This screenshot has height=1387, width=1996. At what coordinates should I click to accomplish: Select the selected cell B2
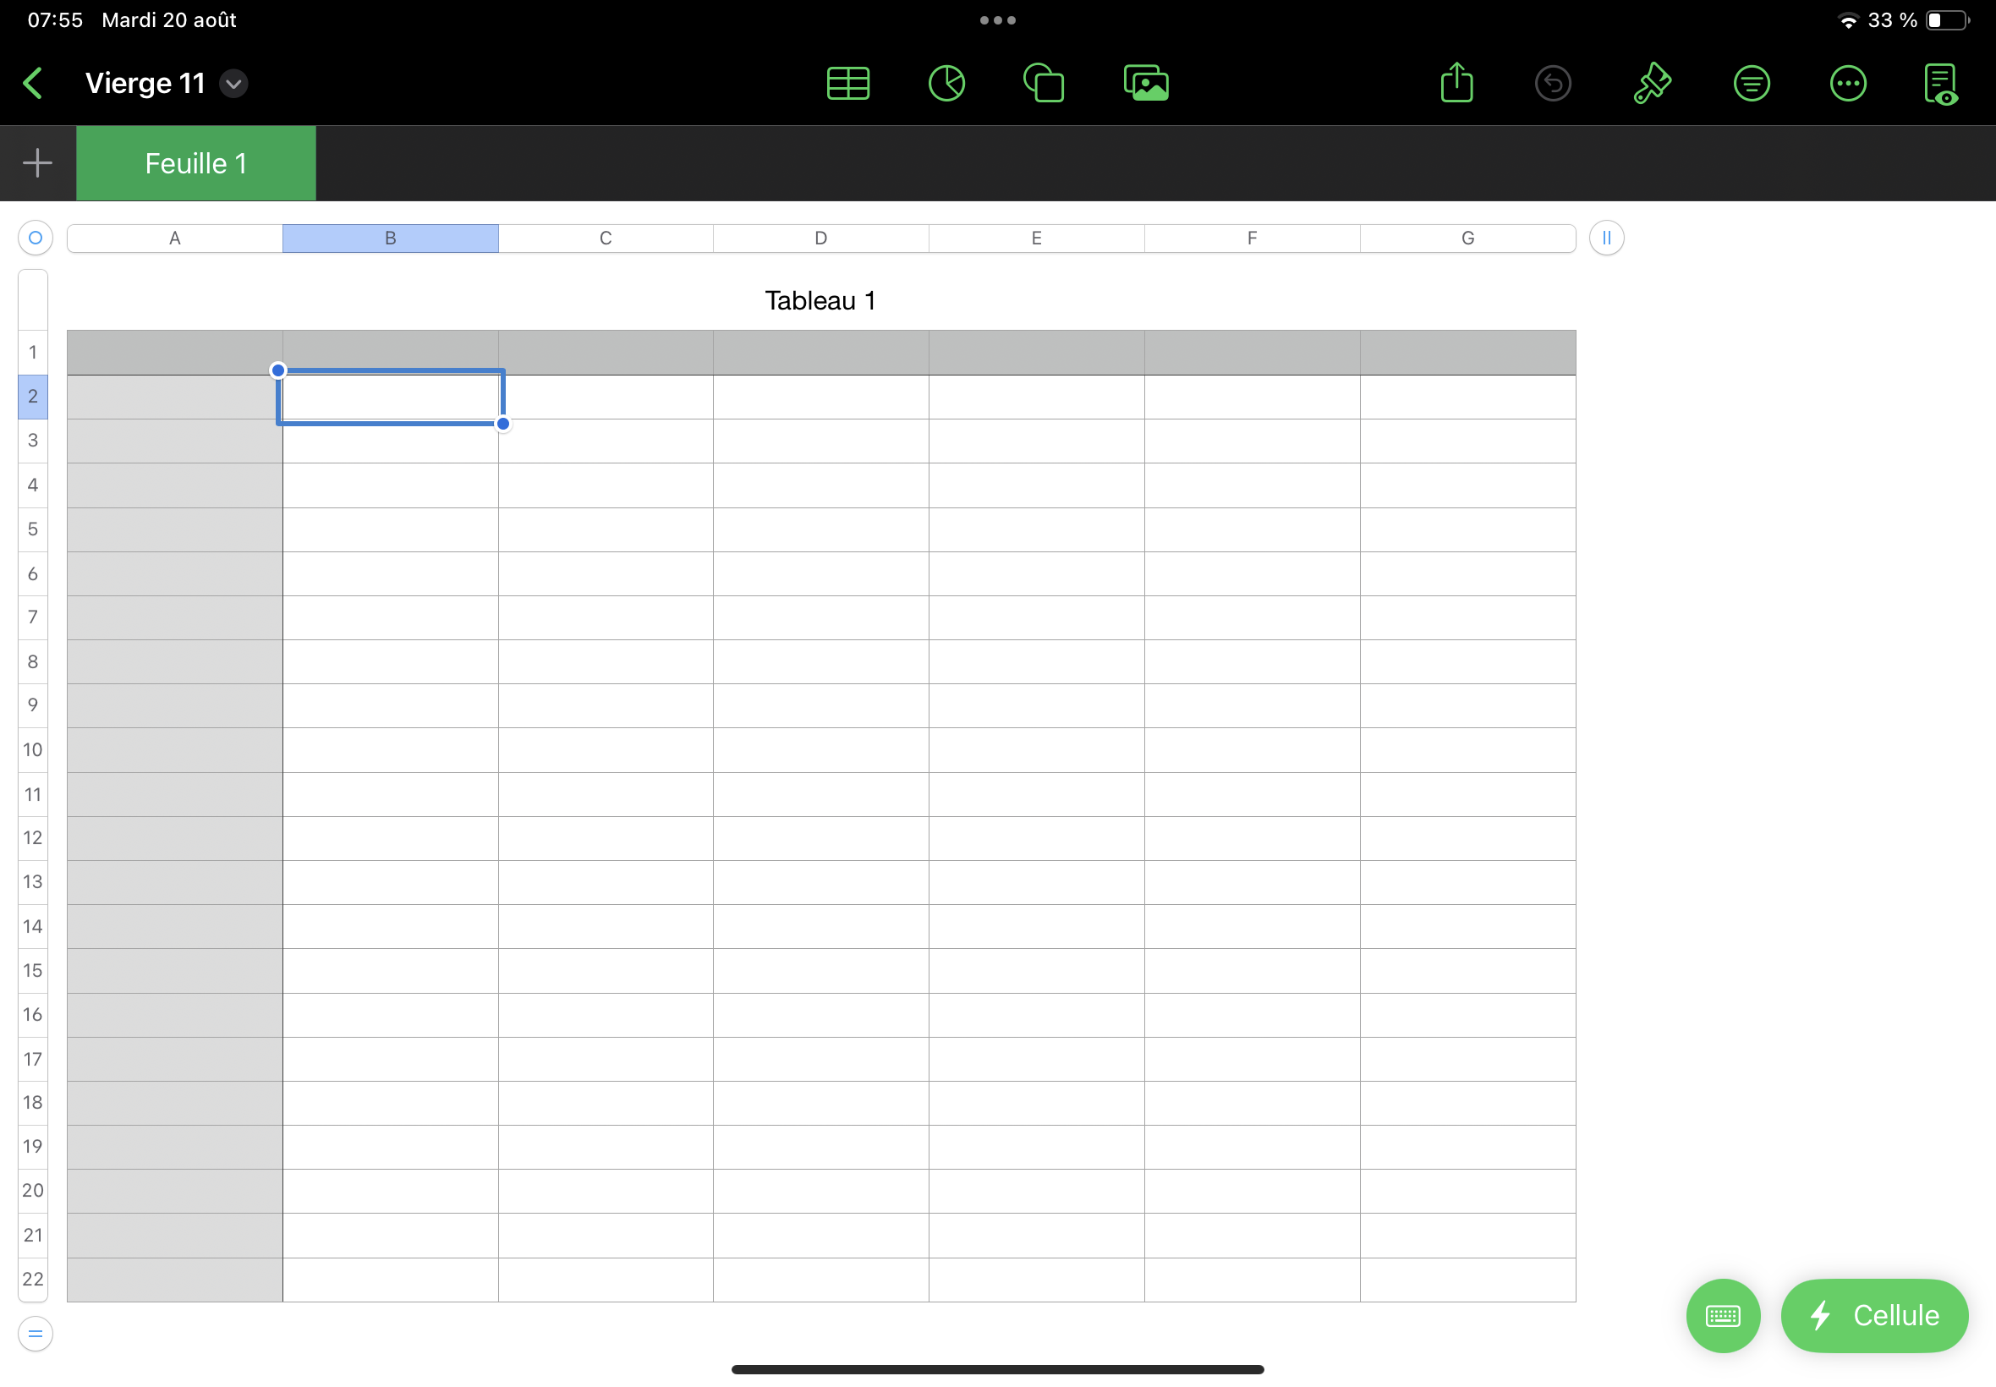click(x=390, y=397)
